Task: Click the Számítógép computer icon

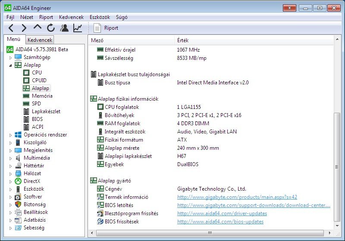Action: 18,57
